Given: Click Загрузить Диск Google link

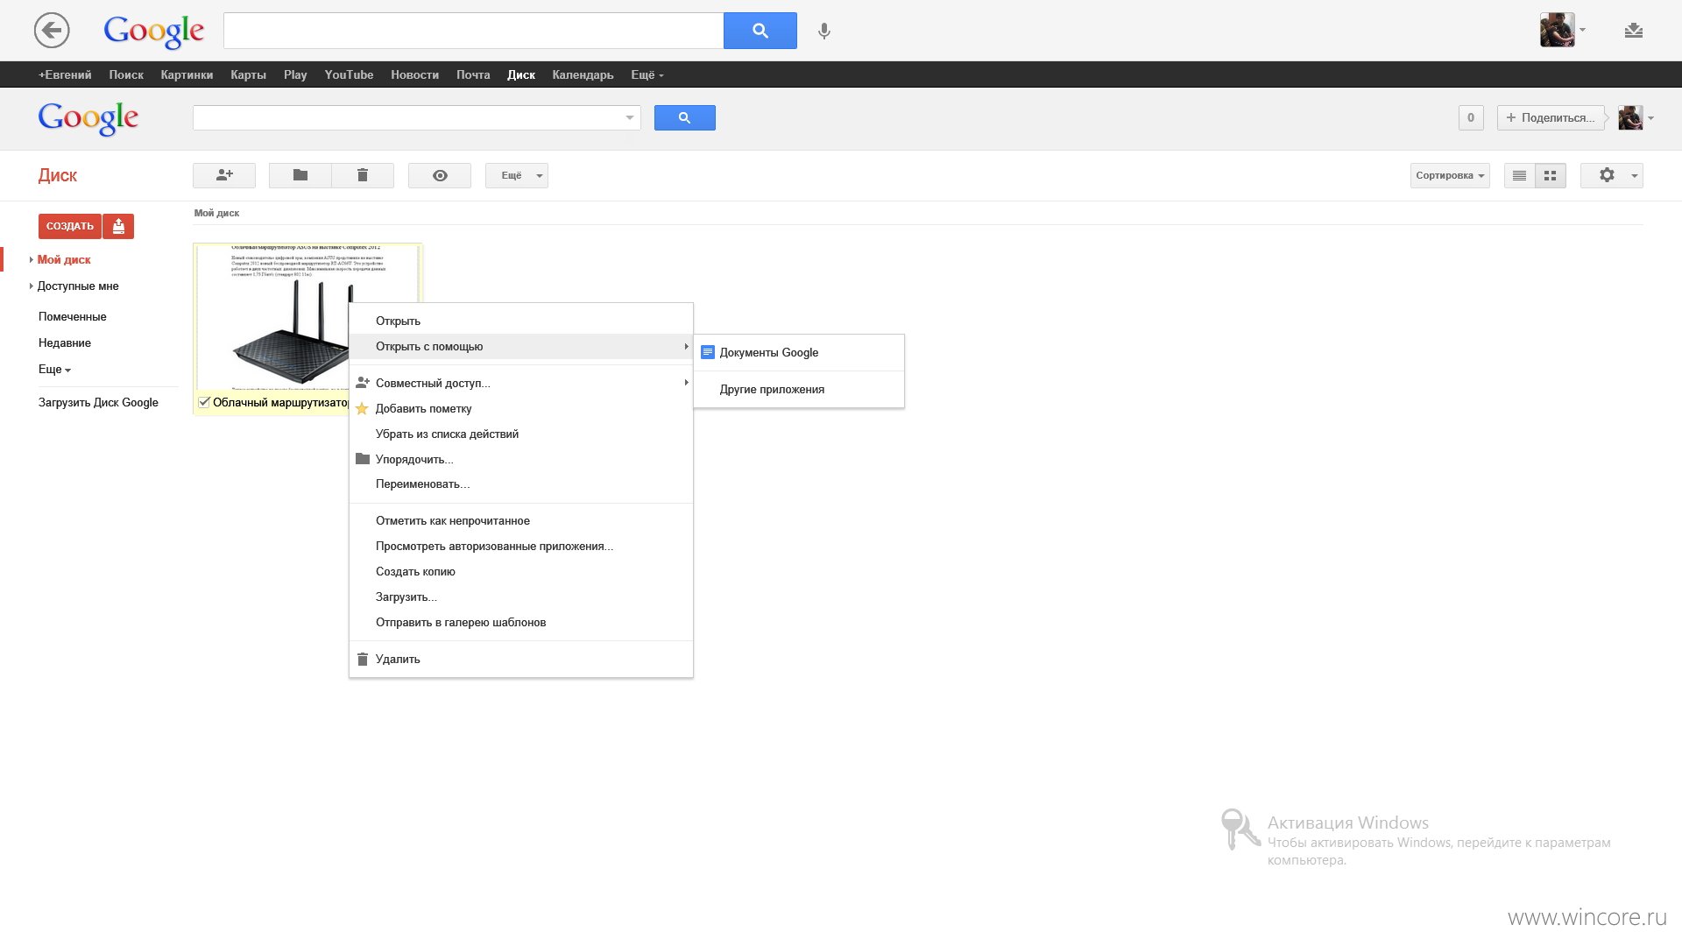Looking at the screenshot, I should click(x=98, y=402).
